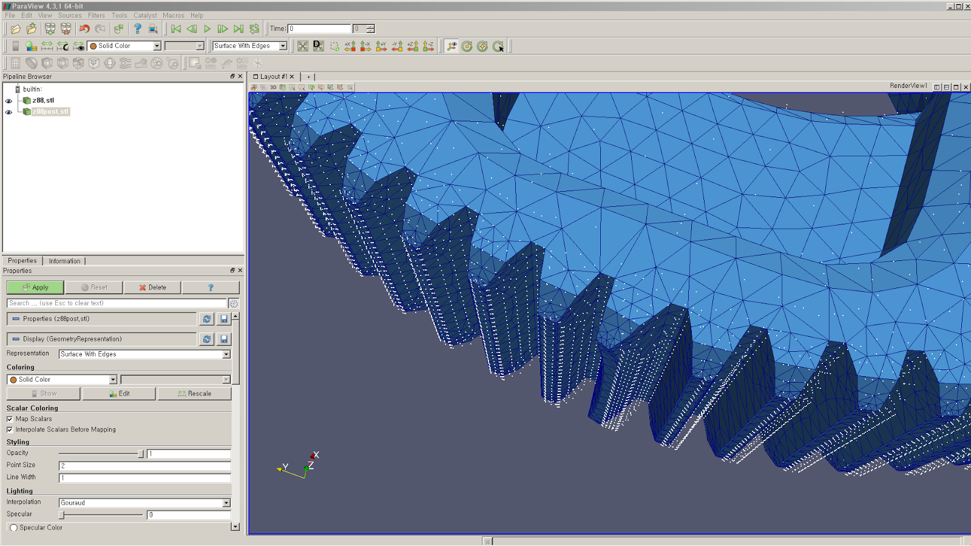The image size is (971, 546).
Task: Click Rescale to data range
Action: [x=195, y=393]
